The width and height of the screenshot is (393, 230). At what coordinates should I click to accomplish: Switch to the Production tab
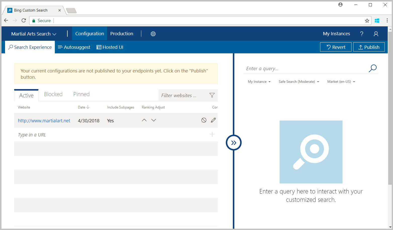122,33
